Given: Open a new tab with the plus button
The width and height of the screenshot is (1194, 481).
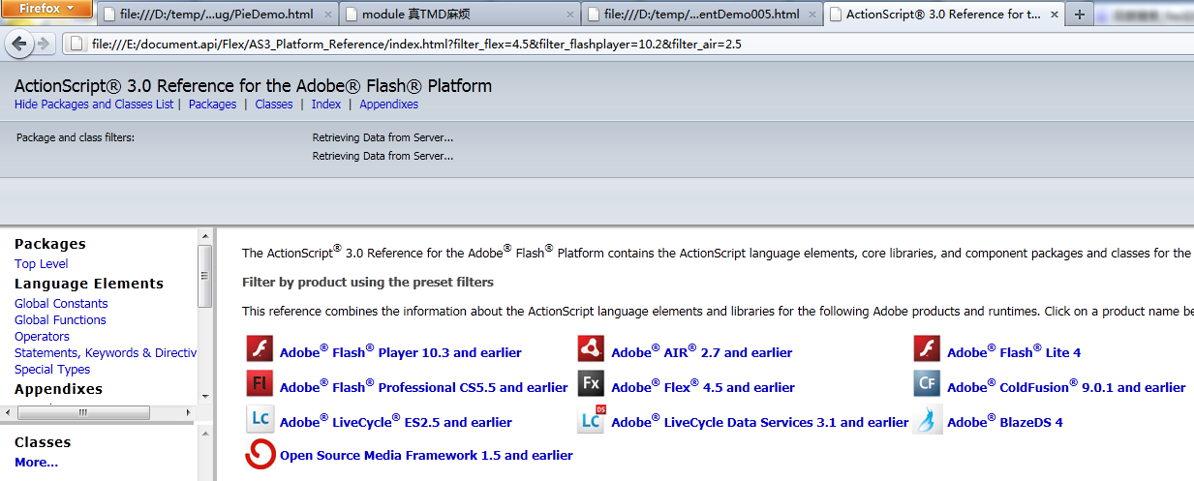Looking at the screenshot, I should [1080, 15].
